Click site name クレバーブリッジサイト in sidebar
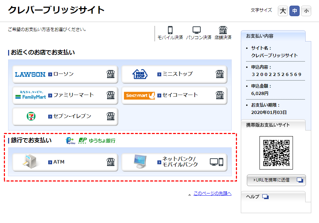The height and width of the screenshot is (223, 319). coord(274,55)
